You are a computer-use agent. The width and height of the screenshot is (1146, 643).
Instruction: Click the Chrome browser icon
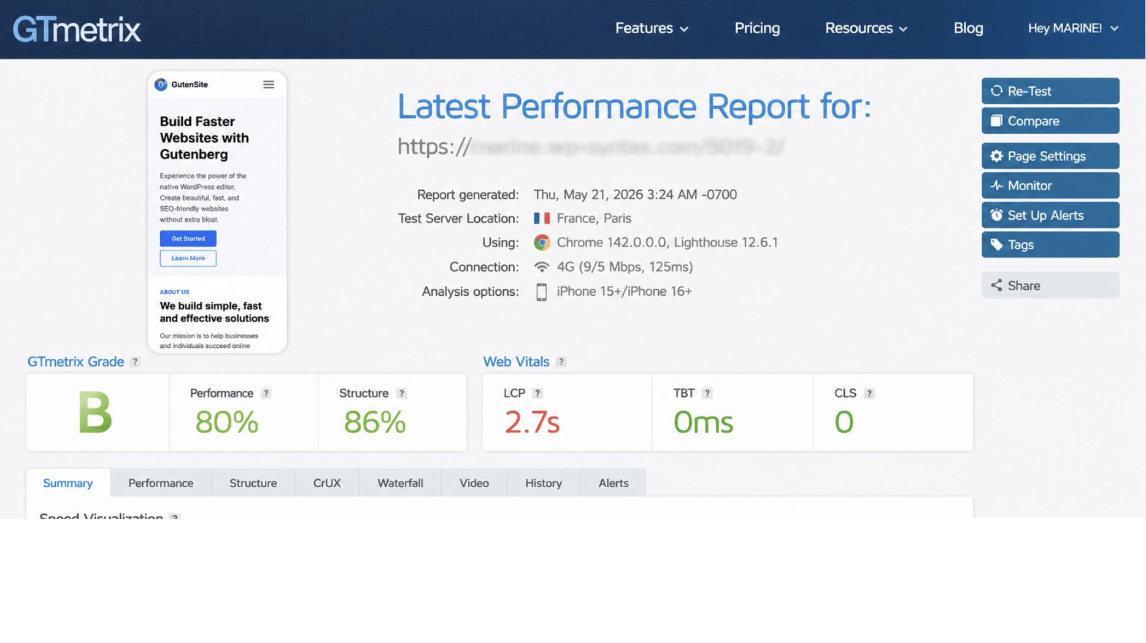tap(542, 242)
